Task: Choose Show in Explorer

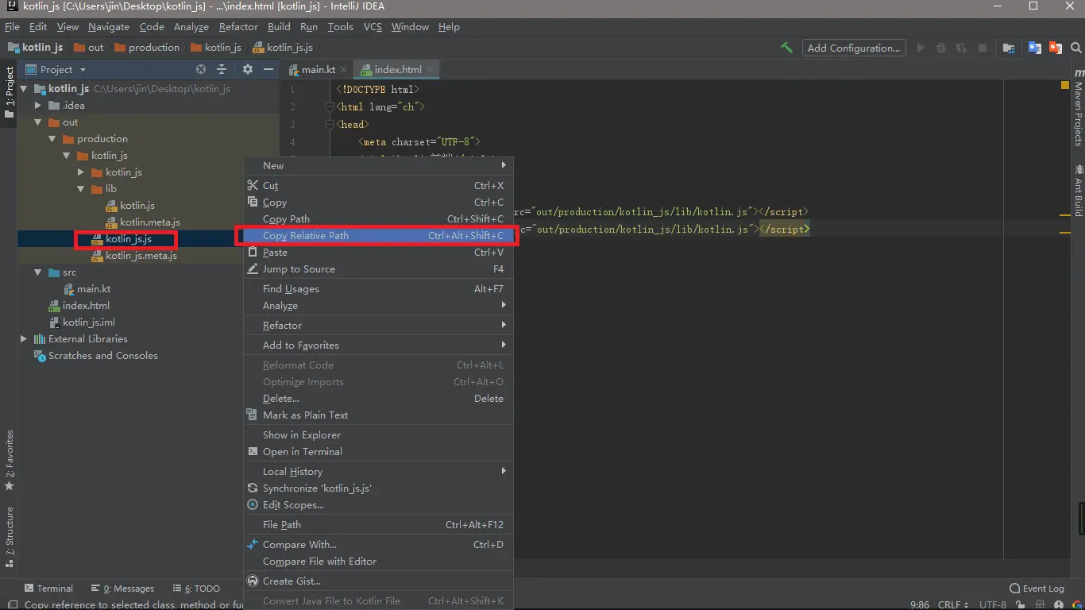Action: pos(378,435)
